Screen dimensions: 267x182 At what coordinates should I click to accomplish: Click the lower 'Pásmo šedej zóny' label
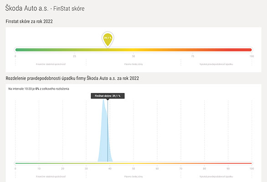point(133,177)
